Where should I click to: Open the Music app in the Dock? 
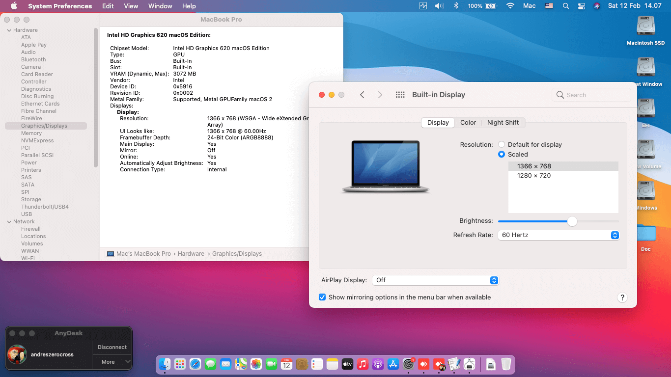click(x=363, y=364)
